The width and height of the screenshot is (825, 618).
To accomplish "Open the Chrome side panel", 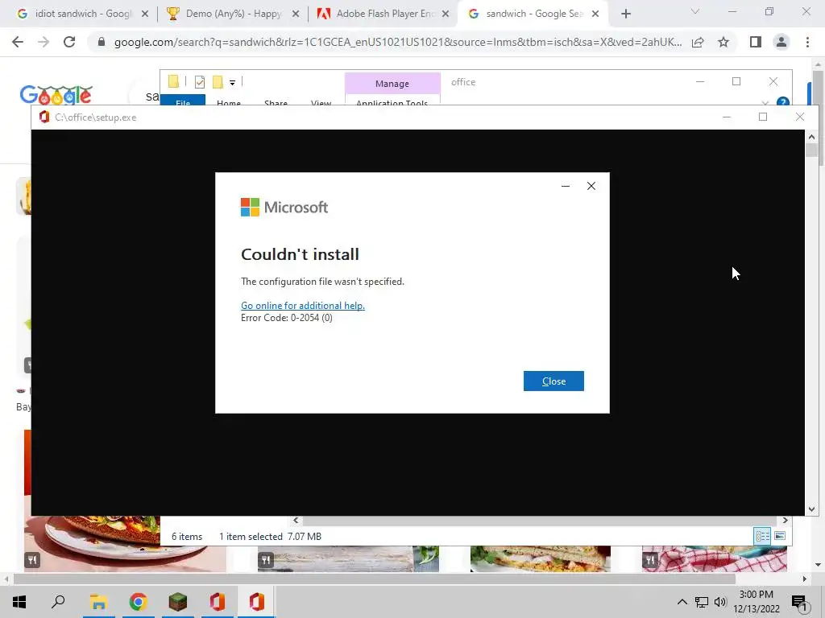I will click(756, 42).
